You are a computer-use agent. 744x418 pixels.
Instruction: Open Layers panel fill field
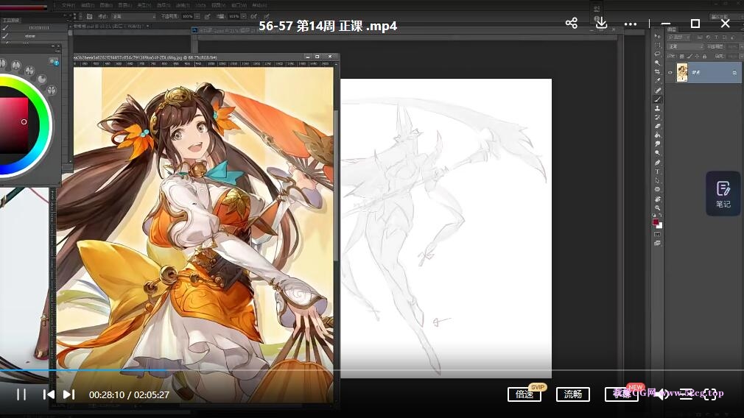pyautogui.click(x=732, y=56)
